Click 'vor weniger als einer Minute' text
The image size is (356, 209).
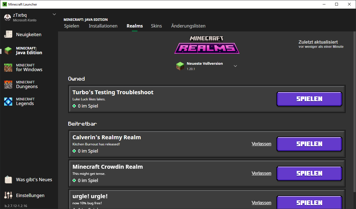321,47
